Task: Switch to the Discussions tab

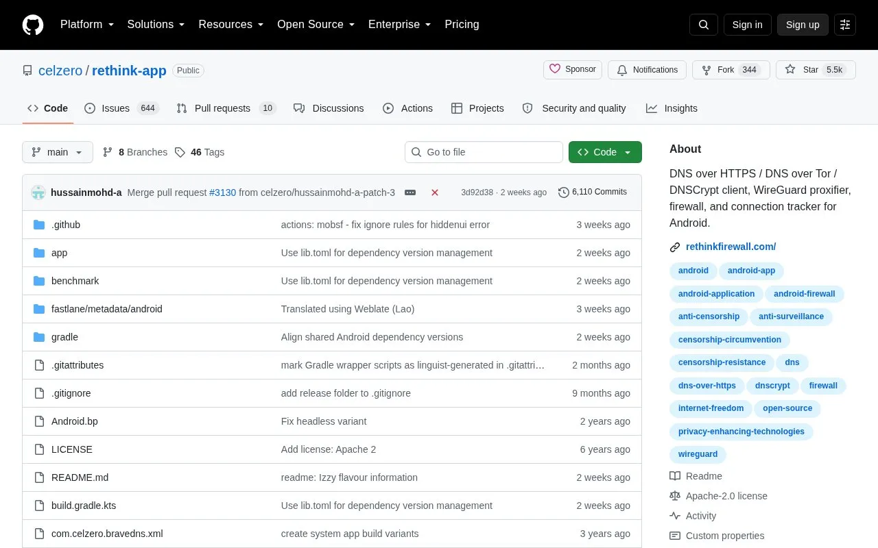Action: coord(329,108)
